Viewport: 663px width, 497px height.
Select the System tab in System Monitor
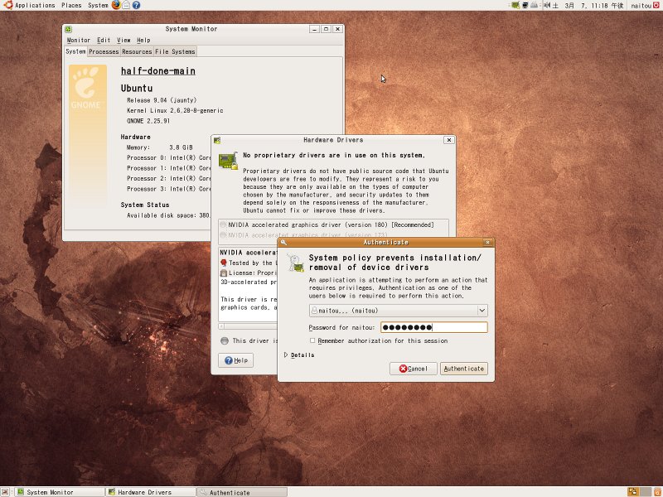point(75,51)
